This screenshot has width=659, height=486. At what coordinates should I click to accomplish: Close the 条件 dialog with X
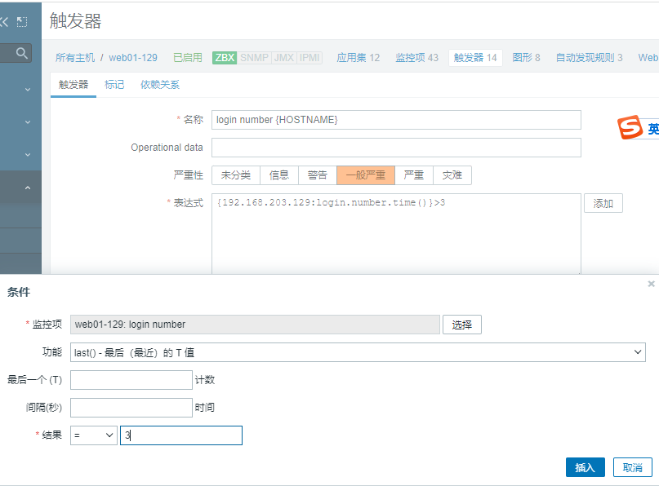651,284
